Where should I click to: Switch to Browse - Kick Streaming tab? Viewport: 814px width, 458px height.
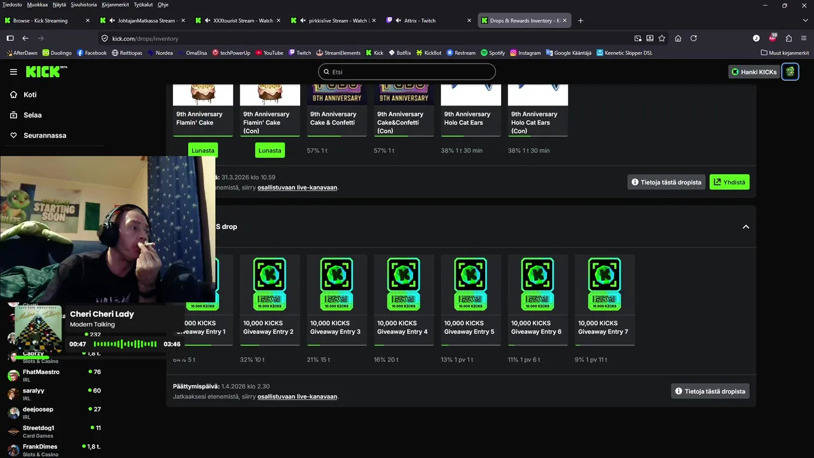click(x=47, y=20)
